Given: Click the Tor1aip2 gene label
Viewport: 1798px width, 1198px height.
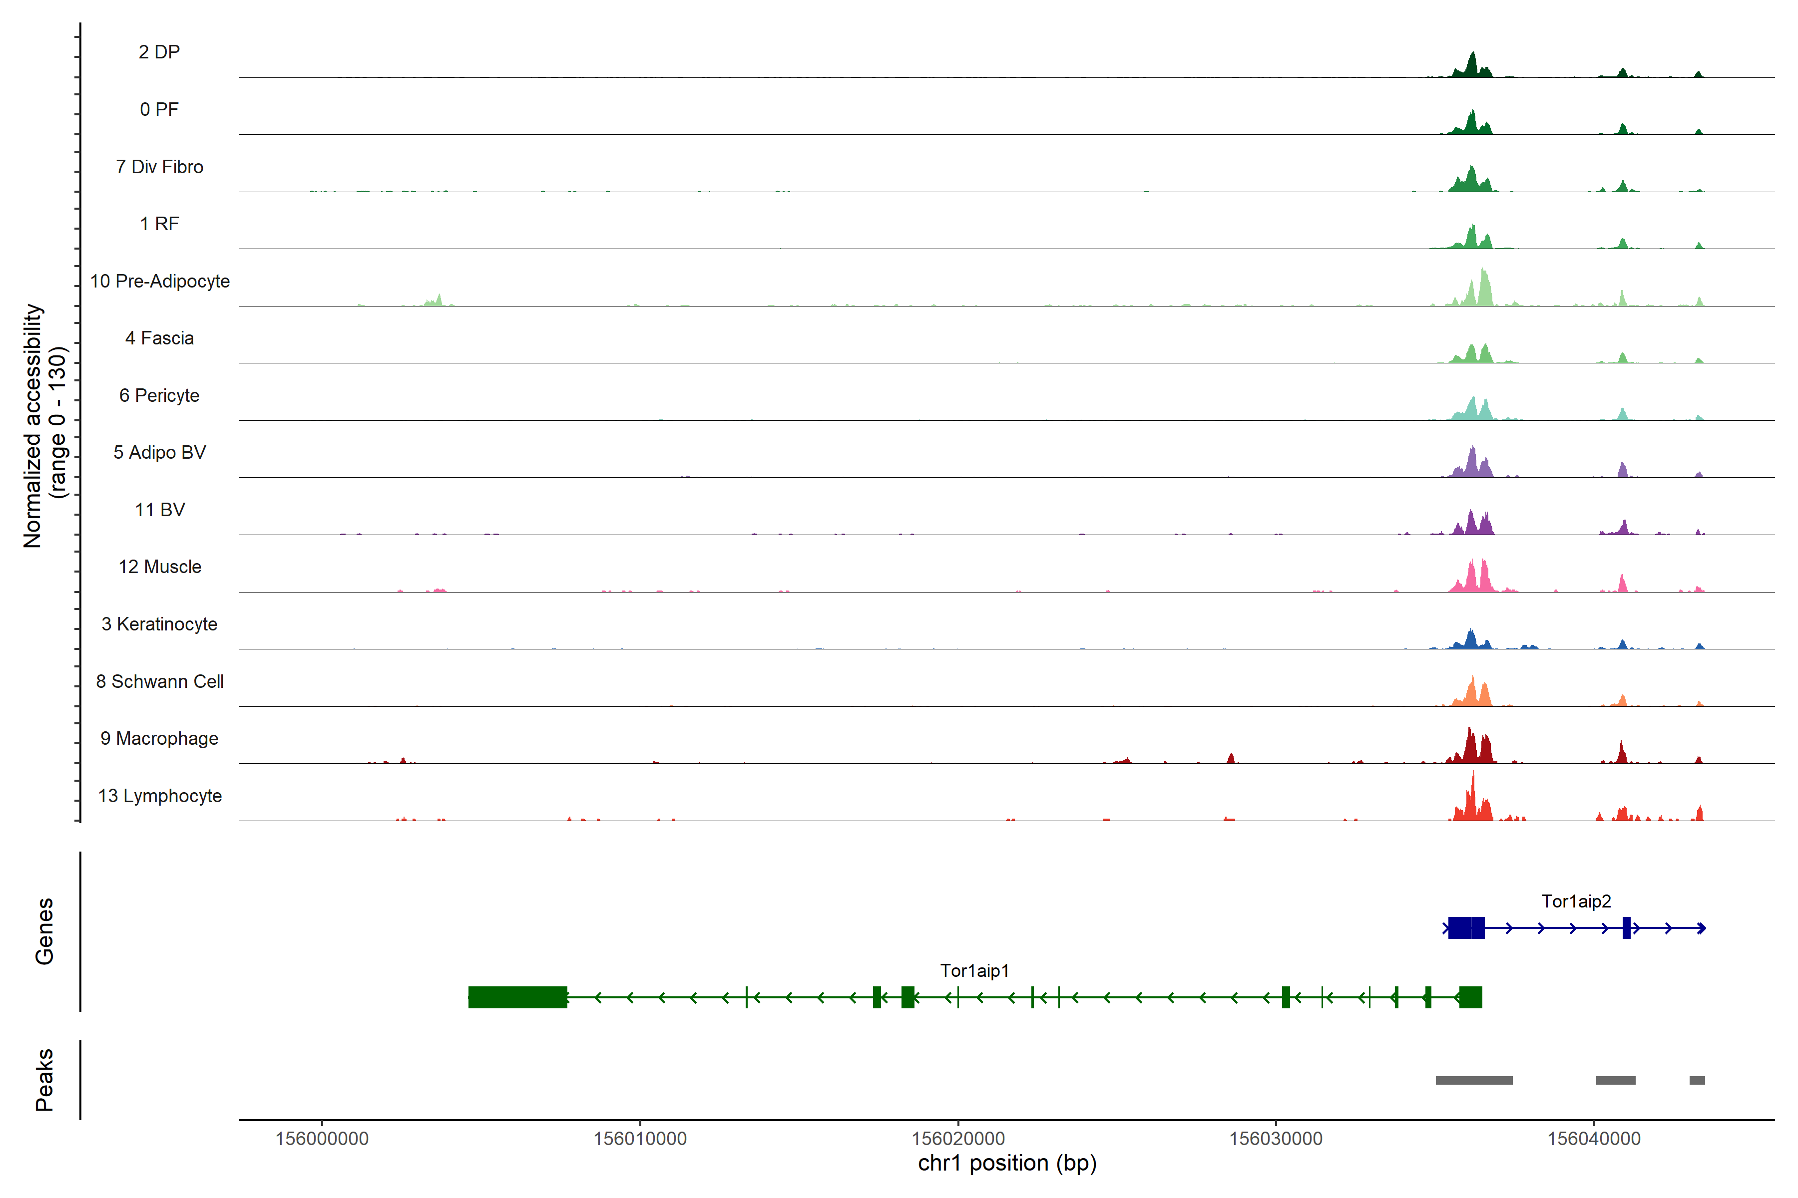Looking at the screenshot, I should coord(1576,901).
